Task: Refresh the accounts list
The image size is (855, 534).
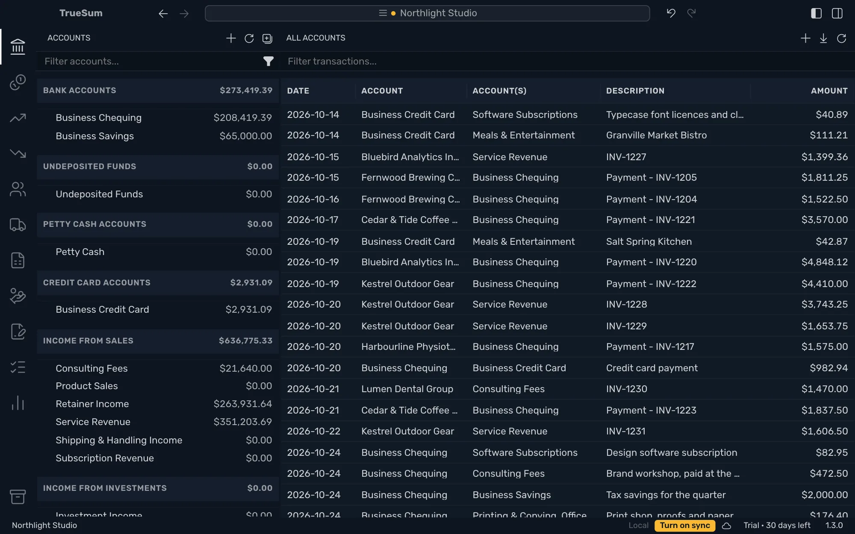Action: click(249, 38)
